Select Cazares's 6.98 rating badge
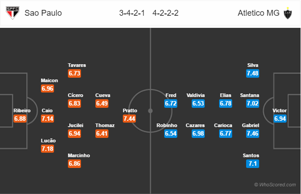Image resolution: width=301 pixels, height=194 pixels. [198, 133]
